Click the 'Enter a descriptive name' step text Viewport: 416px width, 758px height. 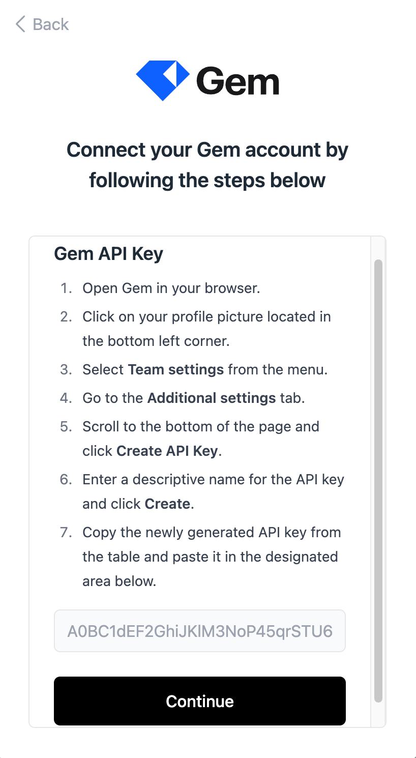point(213,479)
